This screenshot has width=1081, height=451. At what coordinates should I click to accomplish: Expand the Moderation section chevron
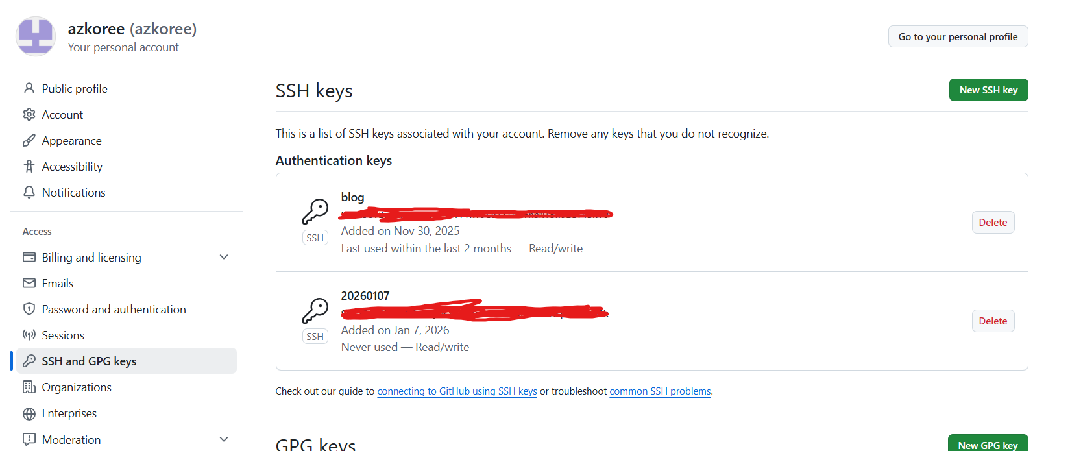[224, 439]
